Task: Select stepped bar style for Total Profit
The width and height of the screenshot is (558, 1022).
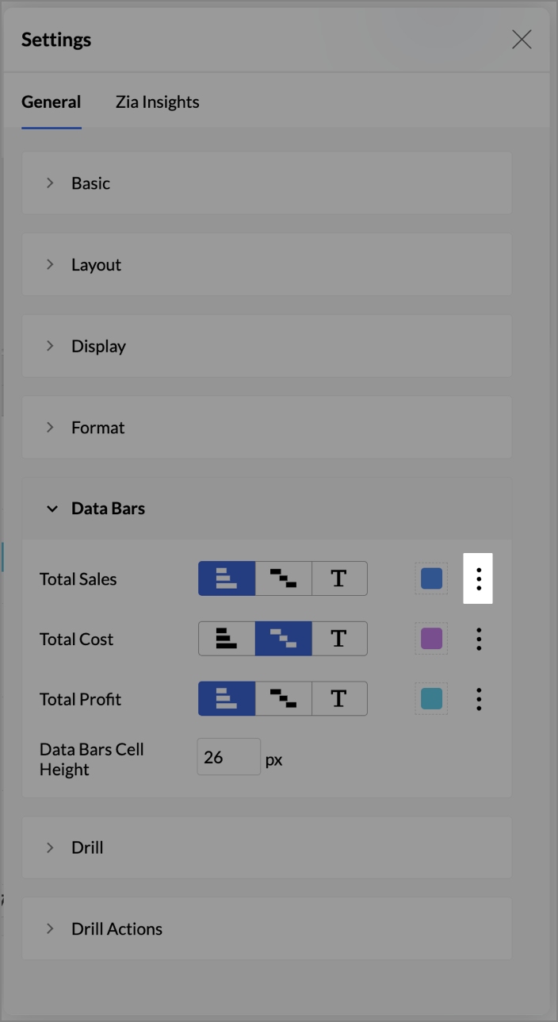Action: tap(283, 699)
